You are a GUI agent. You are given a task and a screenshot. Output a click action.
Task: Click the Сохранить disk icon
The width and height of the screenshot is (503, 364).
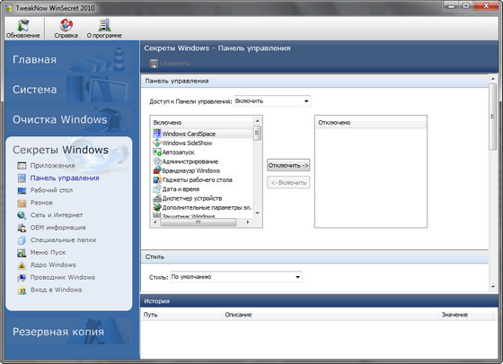click(x=154, y=64)
